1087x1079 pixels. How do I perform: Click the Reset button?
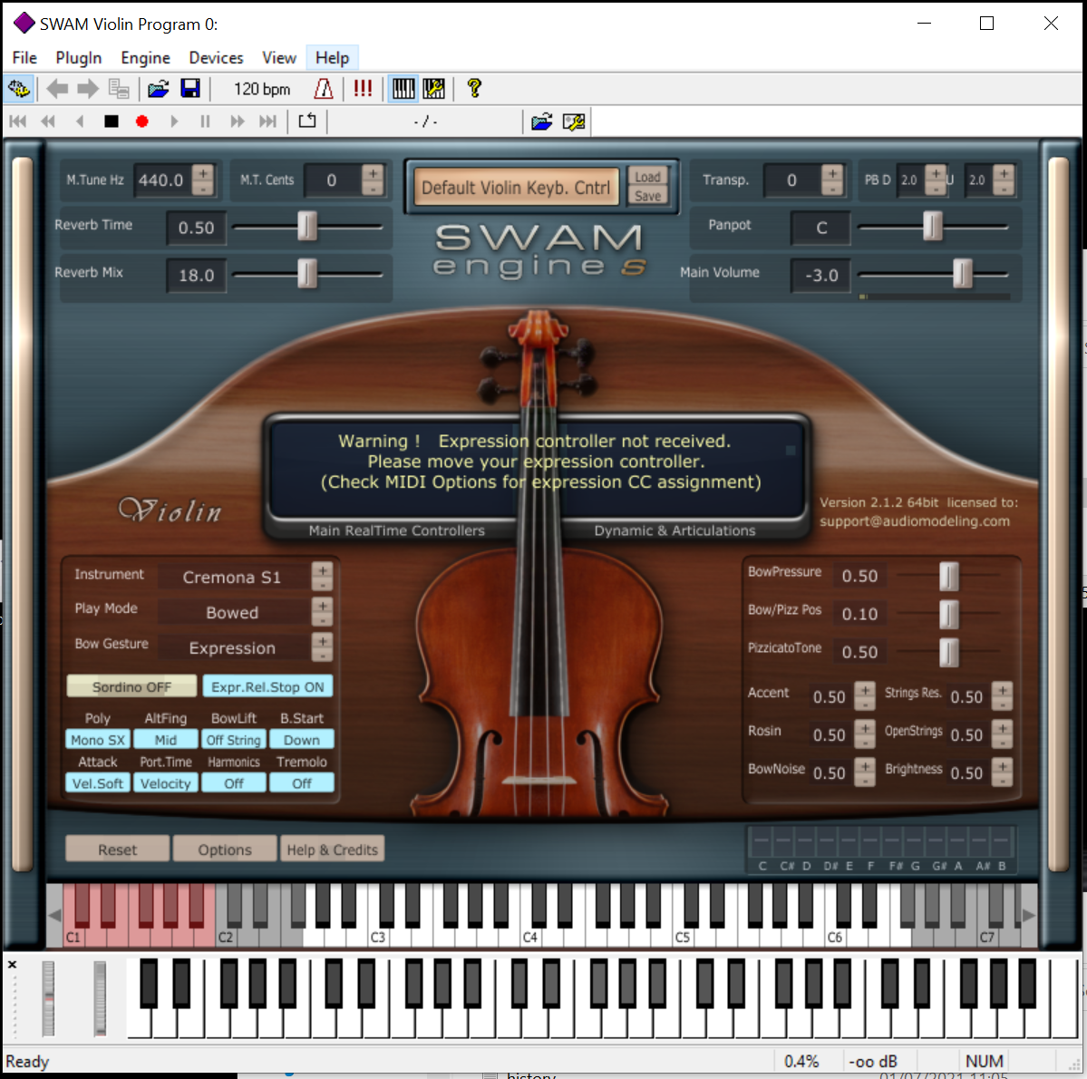pyautogui.click(x=117, y=850)
